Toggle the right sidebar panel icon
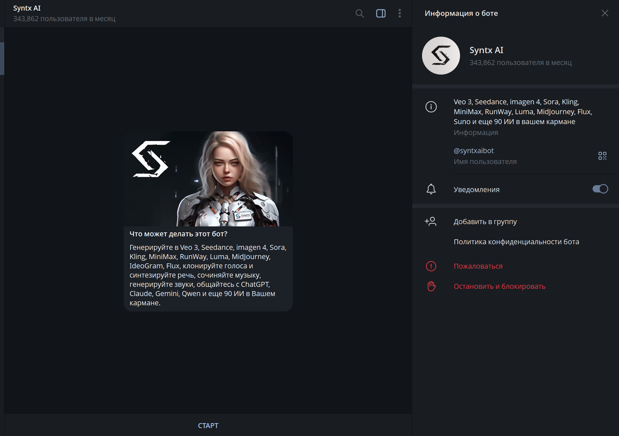 381,14
